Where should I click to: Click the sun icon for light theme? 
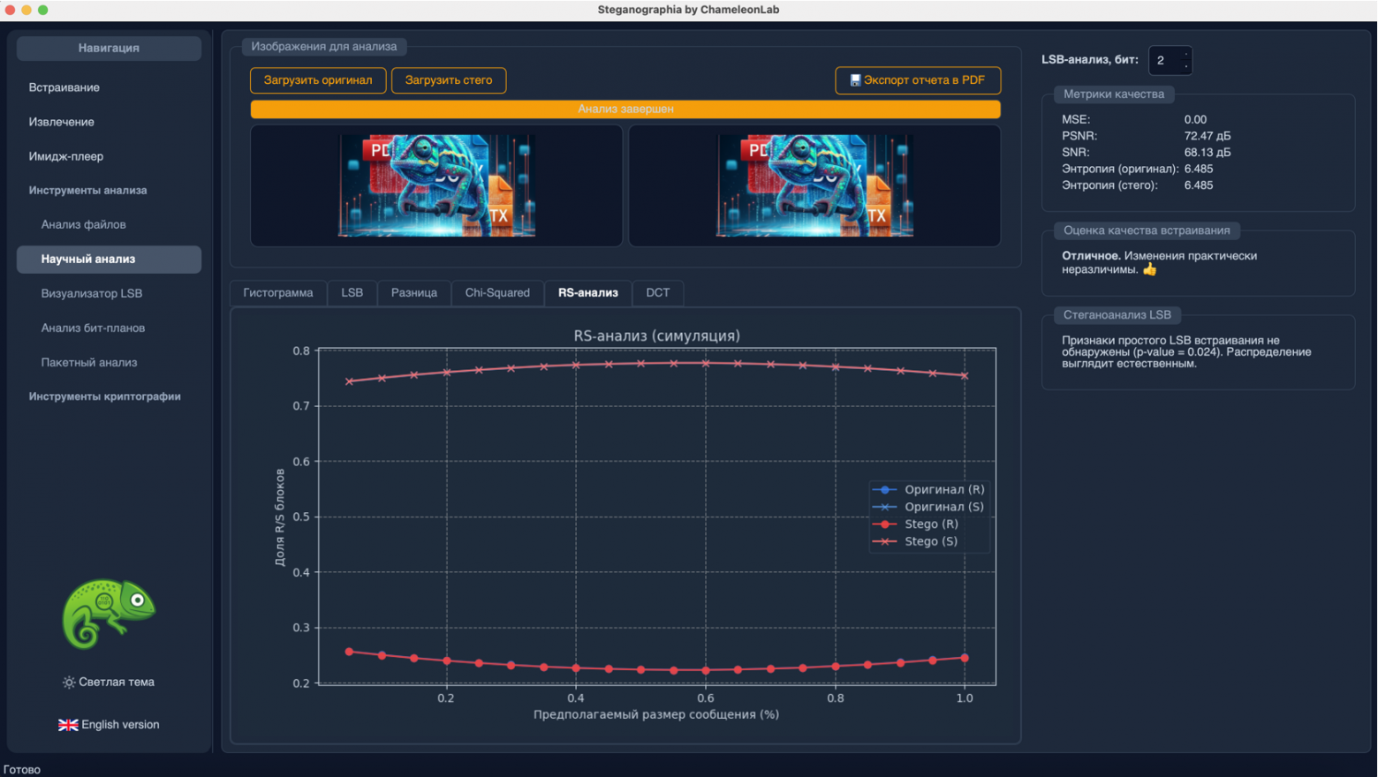point(68,683)
